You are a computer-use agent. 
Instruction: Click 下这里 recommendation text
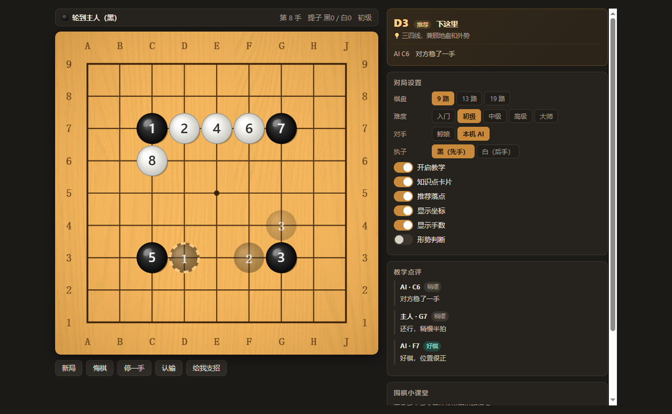click(447, 24)
